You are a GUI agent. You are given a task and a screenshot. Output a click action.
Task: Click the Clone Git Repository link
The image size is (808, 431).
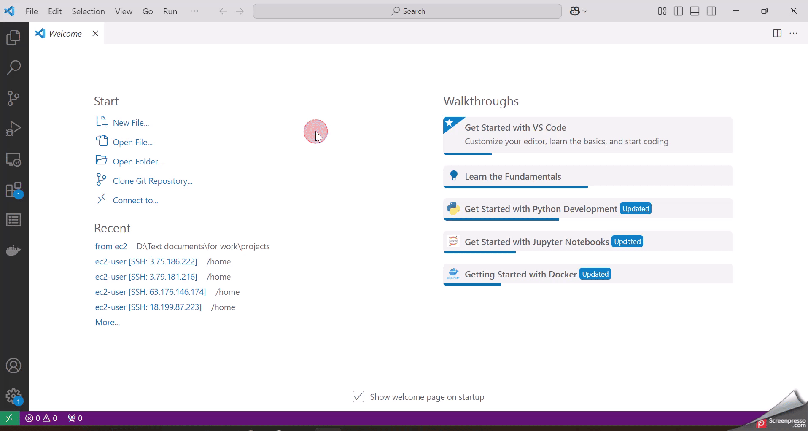pyautogui.click(x=152, y=181)
